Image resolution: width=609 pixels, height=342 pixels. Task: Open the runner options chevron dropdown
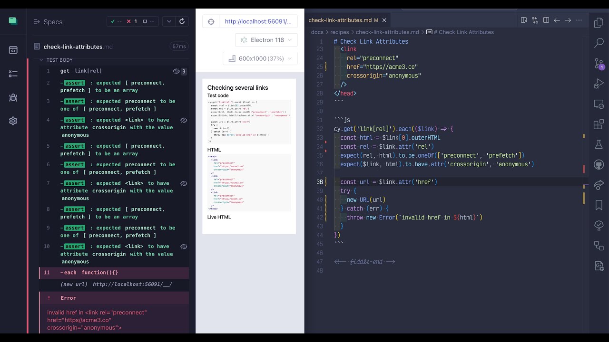169,21
